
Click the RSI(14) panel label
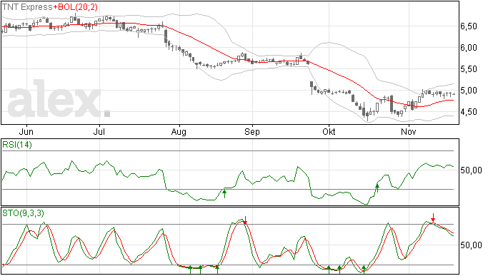[x=17, y=145]
